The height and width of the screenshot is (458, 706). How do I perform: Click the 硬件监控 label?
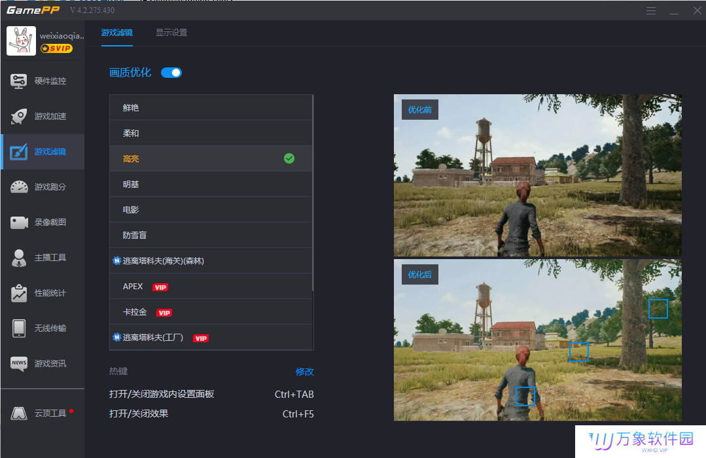50,81
